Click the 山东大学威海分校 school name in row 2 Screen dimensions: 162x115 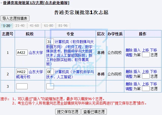point(30,74)
